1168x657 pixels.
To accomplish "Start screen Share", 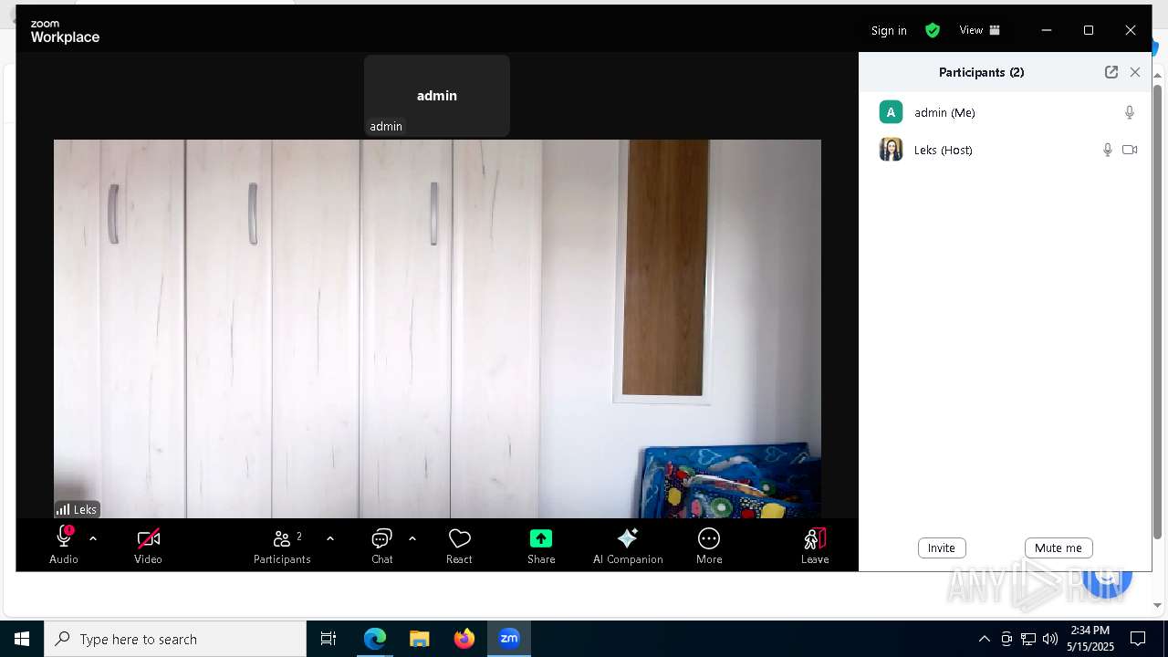I will (x=541, y=545).
